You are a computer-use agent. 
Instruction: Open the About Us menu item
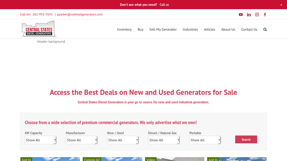coord(228,29)
